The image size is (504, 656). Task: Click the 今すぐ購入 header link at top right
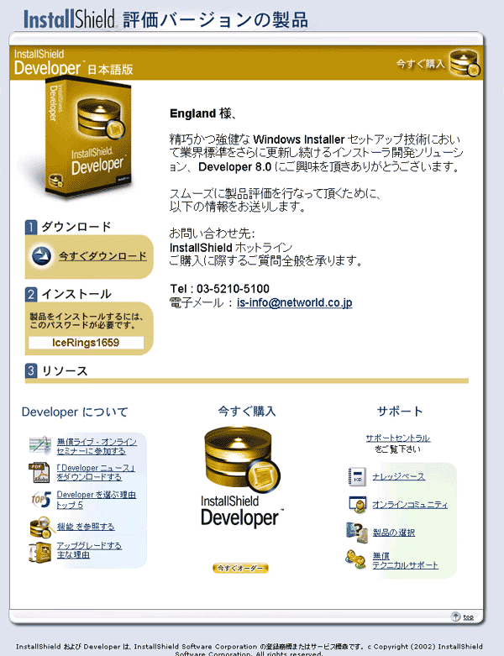pyautogui.click(x=420, y=64)
